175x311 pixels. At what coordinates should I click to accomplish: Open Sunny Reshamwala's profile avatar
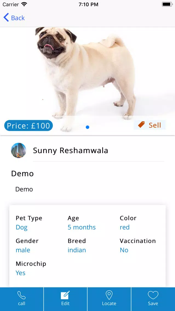pos(18,150)
